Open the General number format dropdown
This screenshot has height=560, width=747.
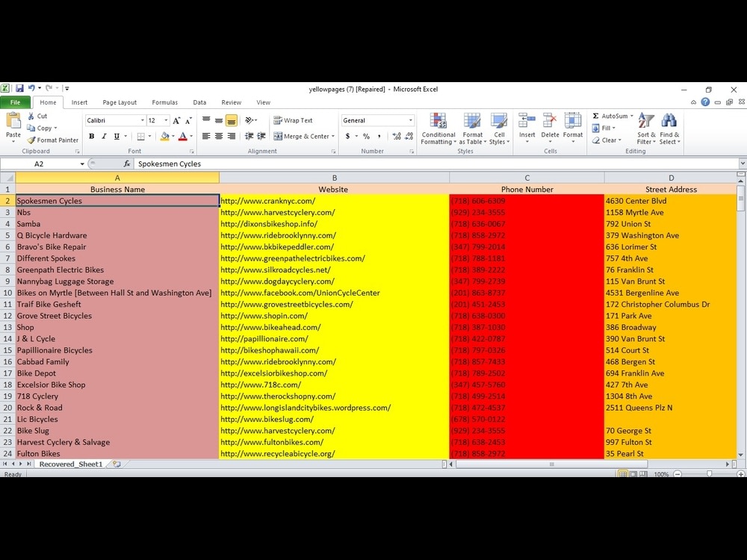tap(411, 120)
